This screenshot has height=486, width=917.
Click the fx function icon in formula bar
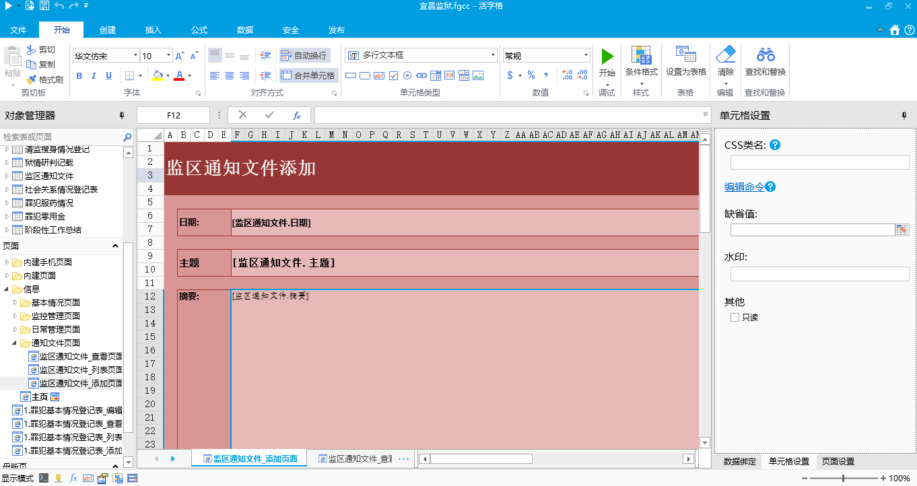click(x=296, y=115)
